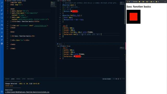
Task: Open the ./scss/style.css href link
Action: (x=40, y=26)
